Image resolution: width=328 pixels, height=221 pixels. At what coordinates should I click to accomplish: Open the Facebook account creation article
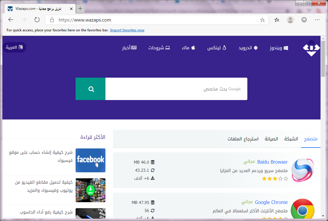[x=41, y=156]
